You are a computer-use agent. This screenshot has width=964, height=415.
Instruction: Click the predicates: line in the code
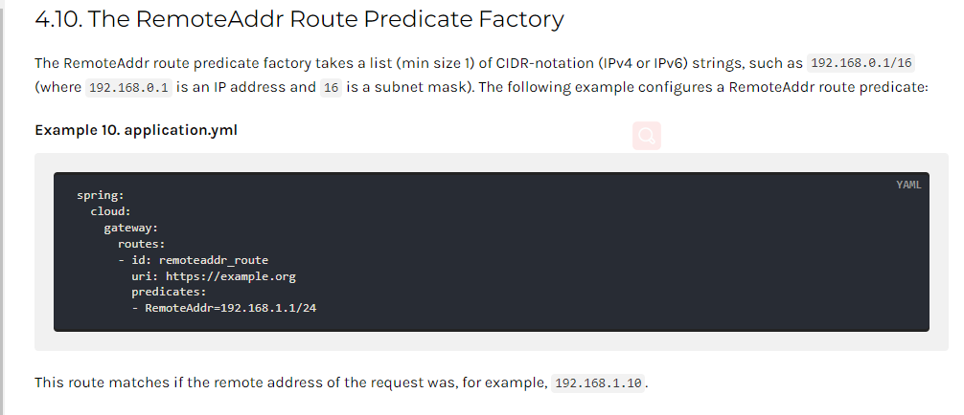click(169, 292)
